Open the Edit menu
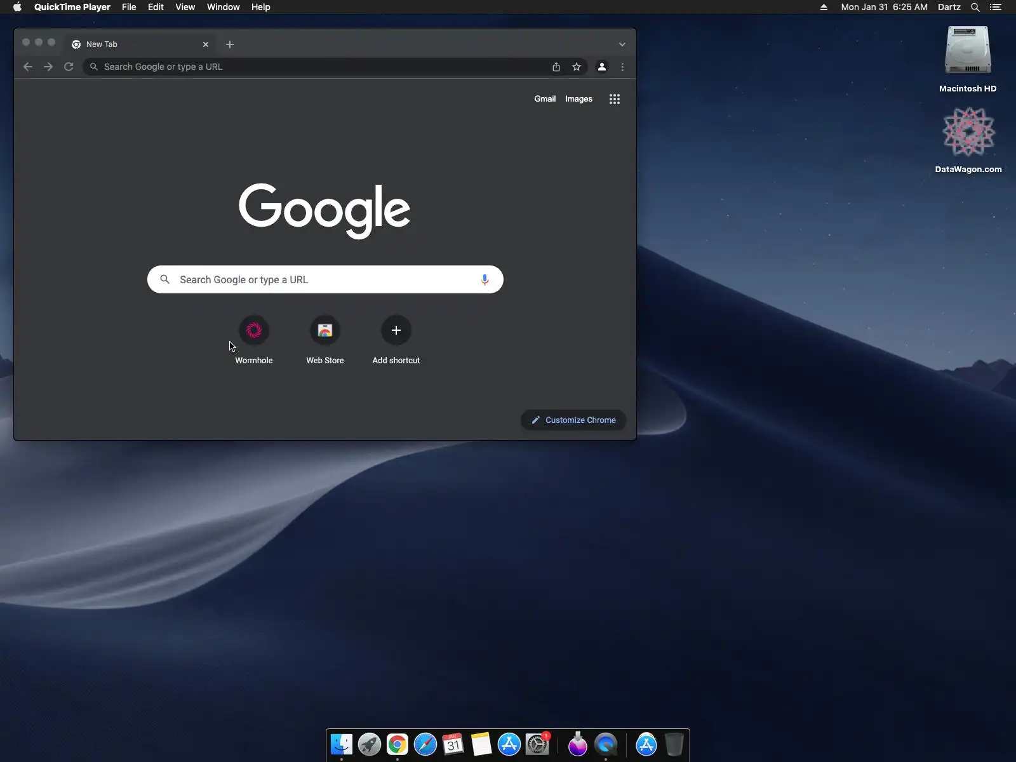The height and width of the screenshot is (762, 1016). 156,7
